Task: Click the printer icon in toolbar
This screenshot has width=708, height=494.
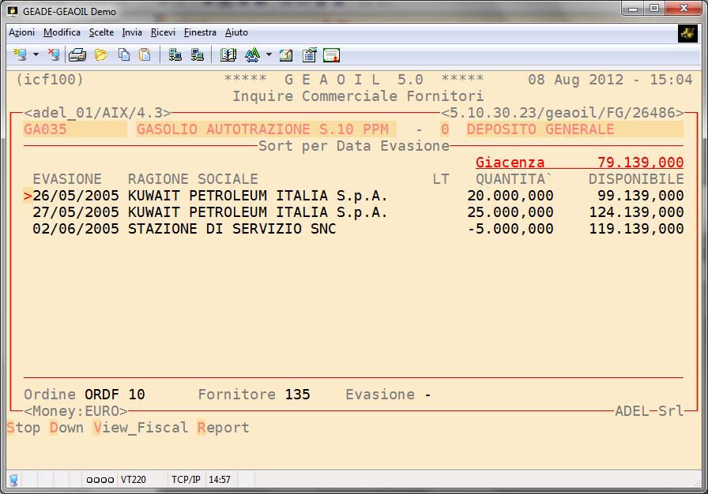Action: pos(77,54)
